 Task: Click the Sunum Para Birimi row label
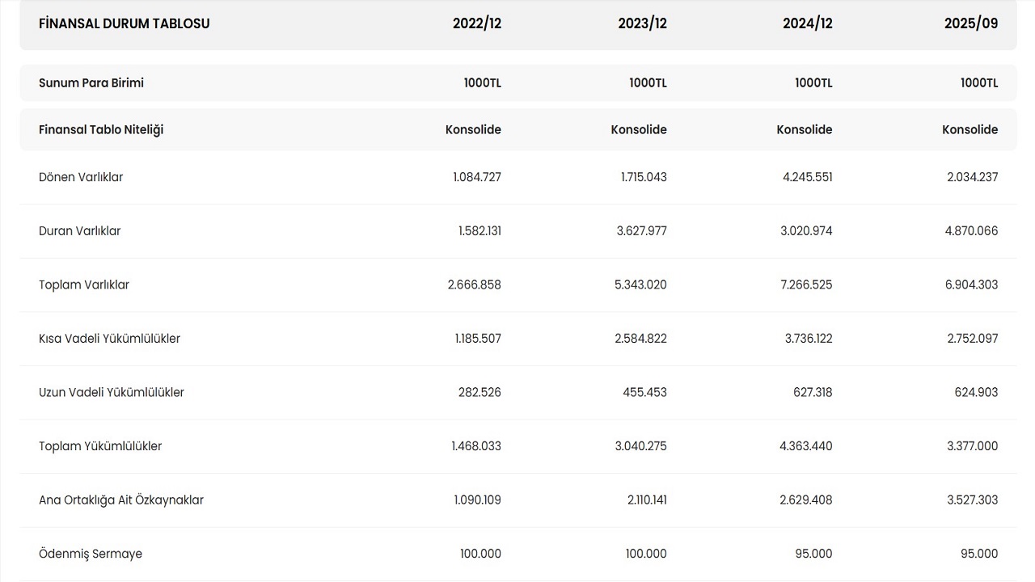91,82
